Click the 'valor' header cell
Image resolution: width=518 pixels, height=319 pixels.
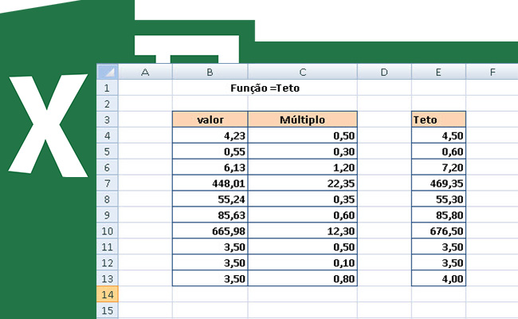[210, 120]
